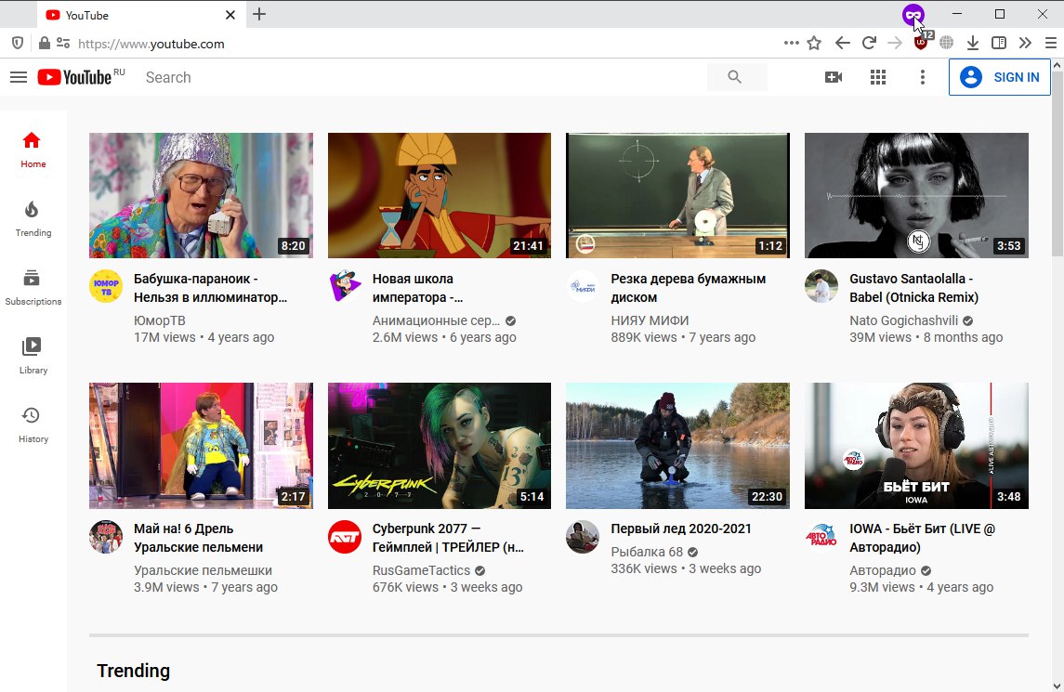Screen dimensions: 1064x692
Task: Open a new browser tab
Action: [259, 14]
